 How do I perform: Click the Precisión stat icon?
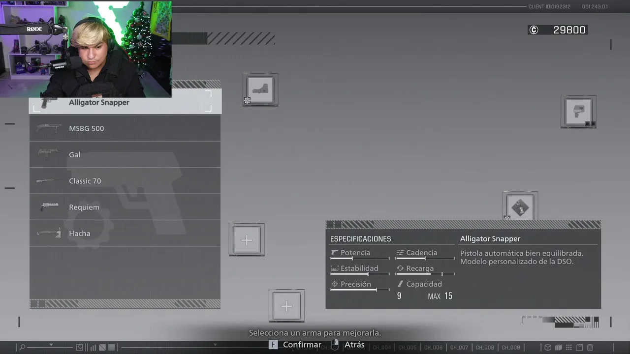335,284
